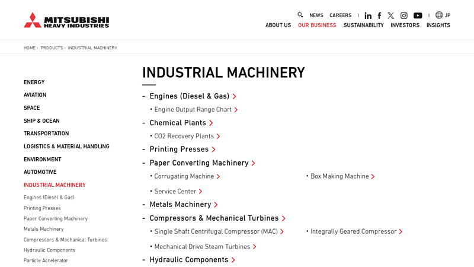The image size is (474, 267).
Task: Open the NEWS link in header
Action: [x=316, y=15]
